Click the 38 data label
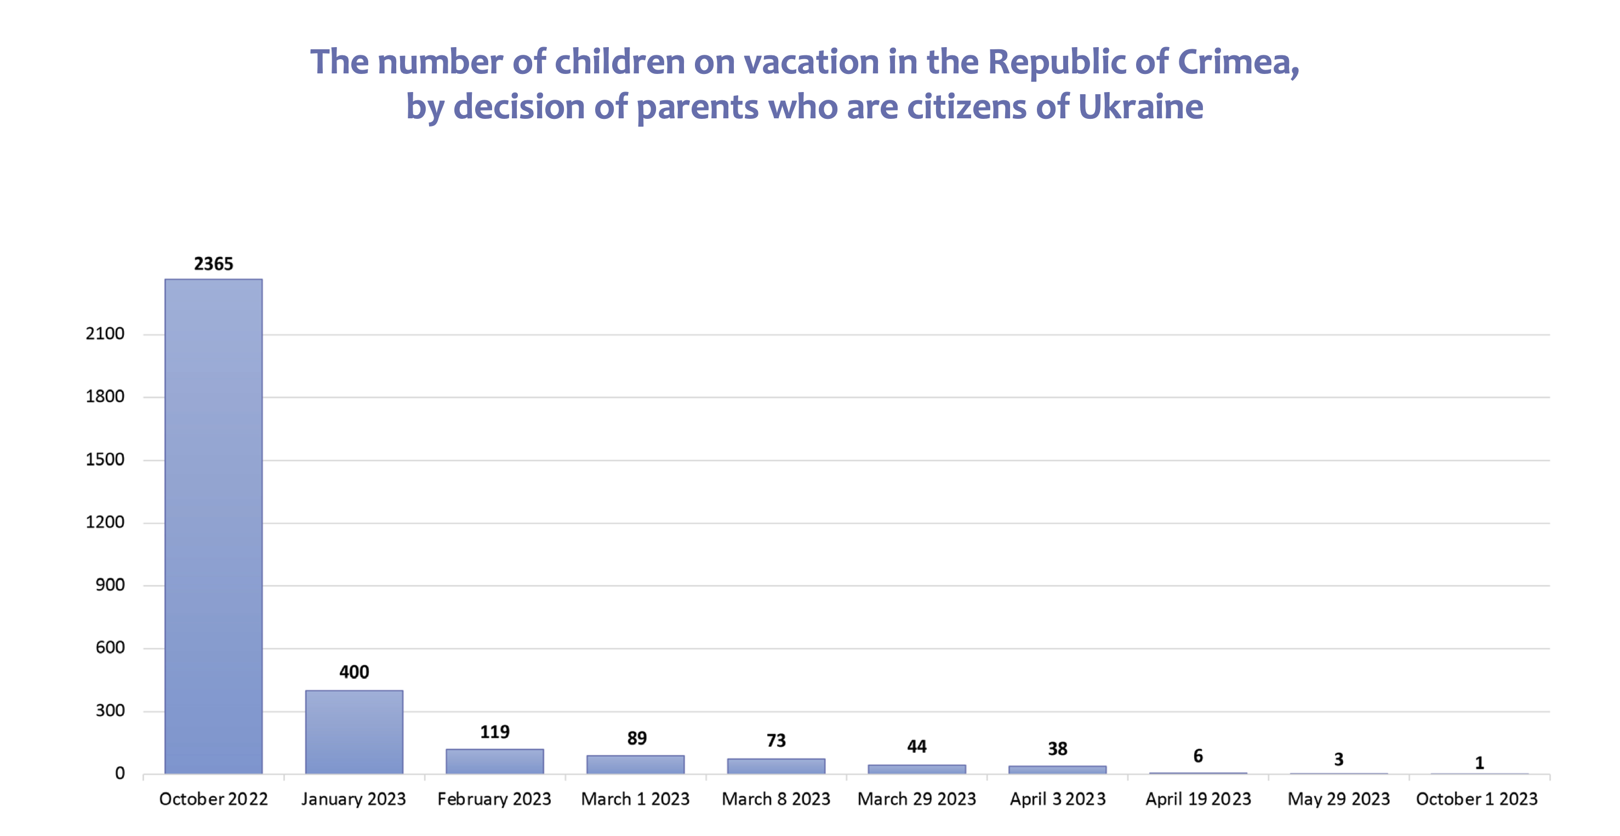The width and height of the screenshot is (1620, 836). (x=1058, y=749)
